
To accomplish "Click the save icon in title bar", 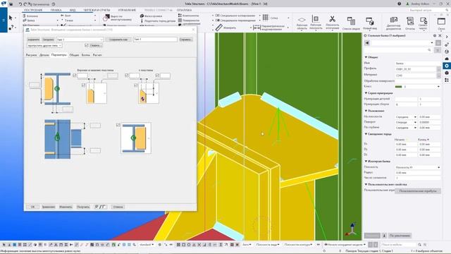I will (11, 4).
